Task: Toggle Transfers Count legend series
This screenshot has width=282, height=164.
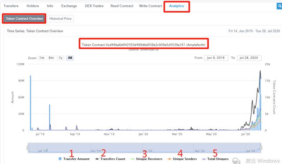Action: [x=110, y=159]
